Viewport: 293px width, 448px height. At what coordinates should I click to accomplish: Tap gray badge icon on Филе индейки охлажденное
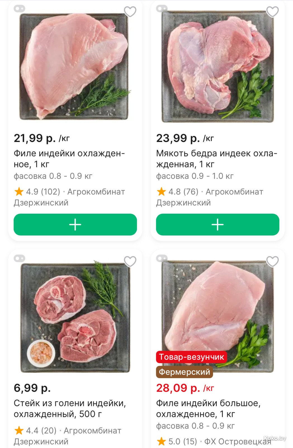coord(20,9)
